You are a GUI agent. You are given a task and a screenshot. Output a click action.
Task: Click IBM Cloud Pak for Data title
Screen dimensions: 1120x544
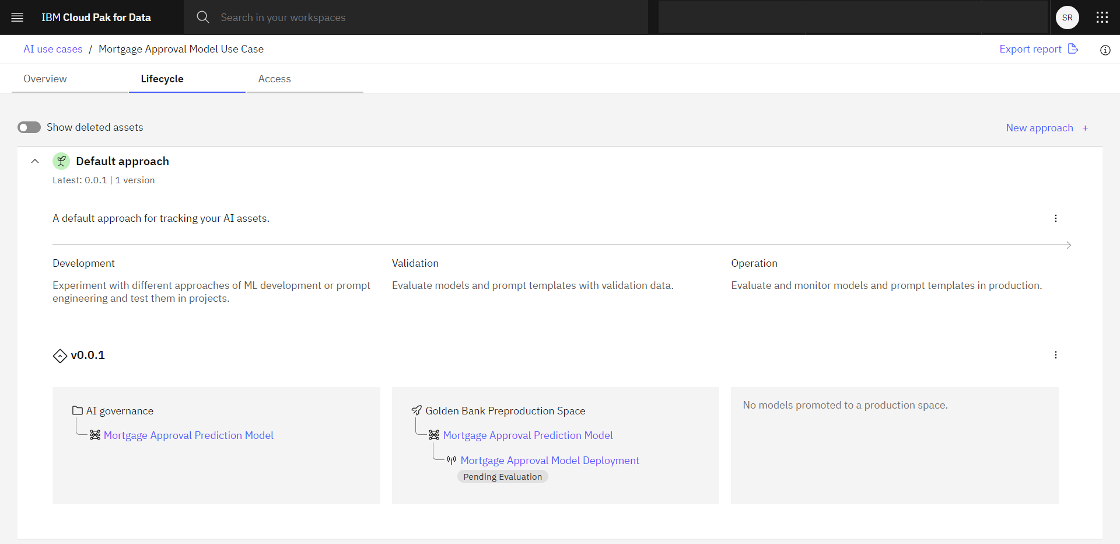(x=96, y=18)
